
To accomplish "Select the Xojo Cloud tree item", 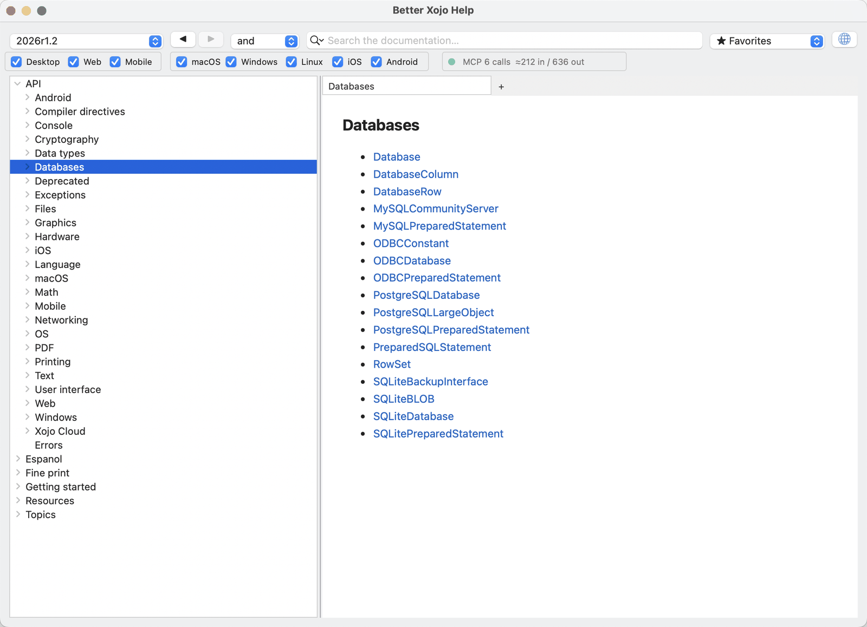I will [164, 431].
